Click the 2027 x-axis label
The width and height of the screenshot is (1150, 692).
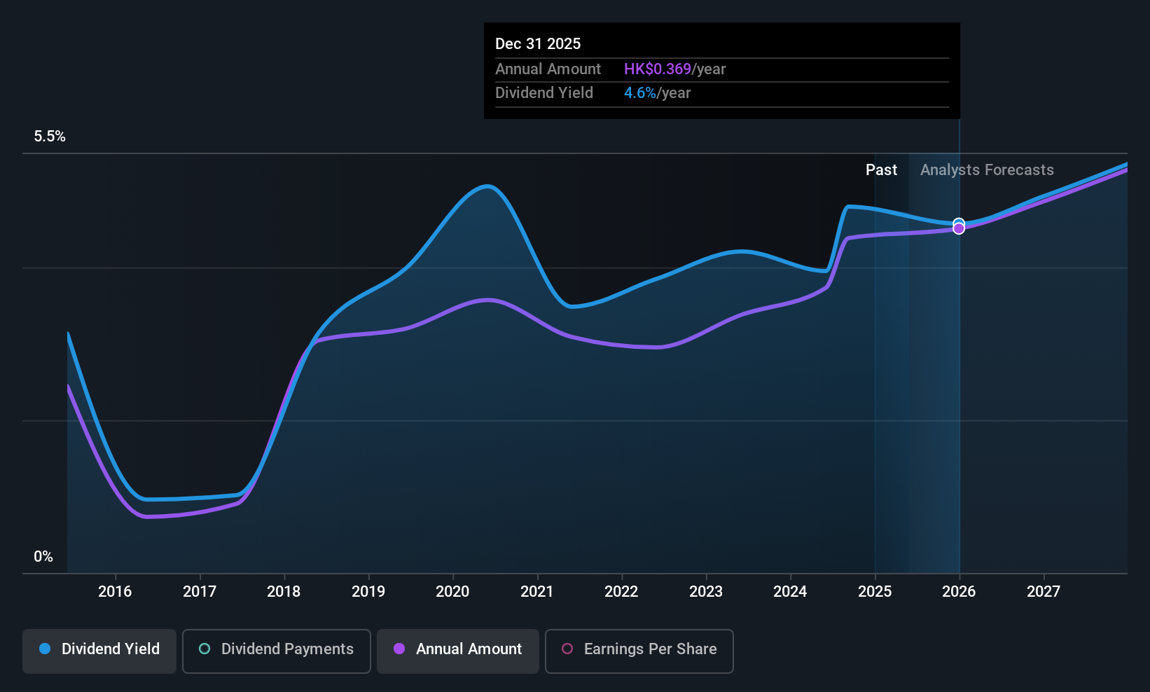[x=1044, y=592]
